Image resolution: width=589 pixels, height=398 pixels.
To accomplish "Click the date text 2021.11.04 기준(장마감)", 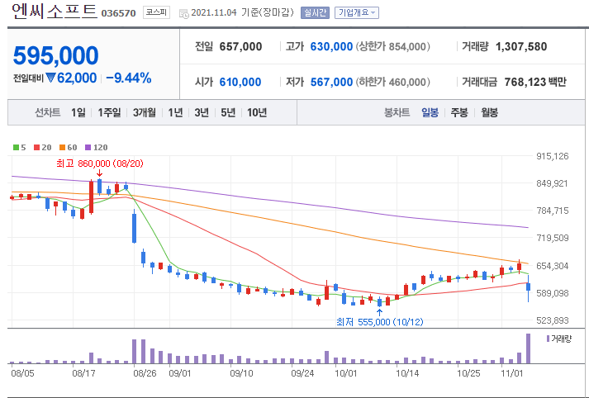I will point(242,12).
